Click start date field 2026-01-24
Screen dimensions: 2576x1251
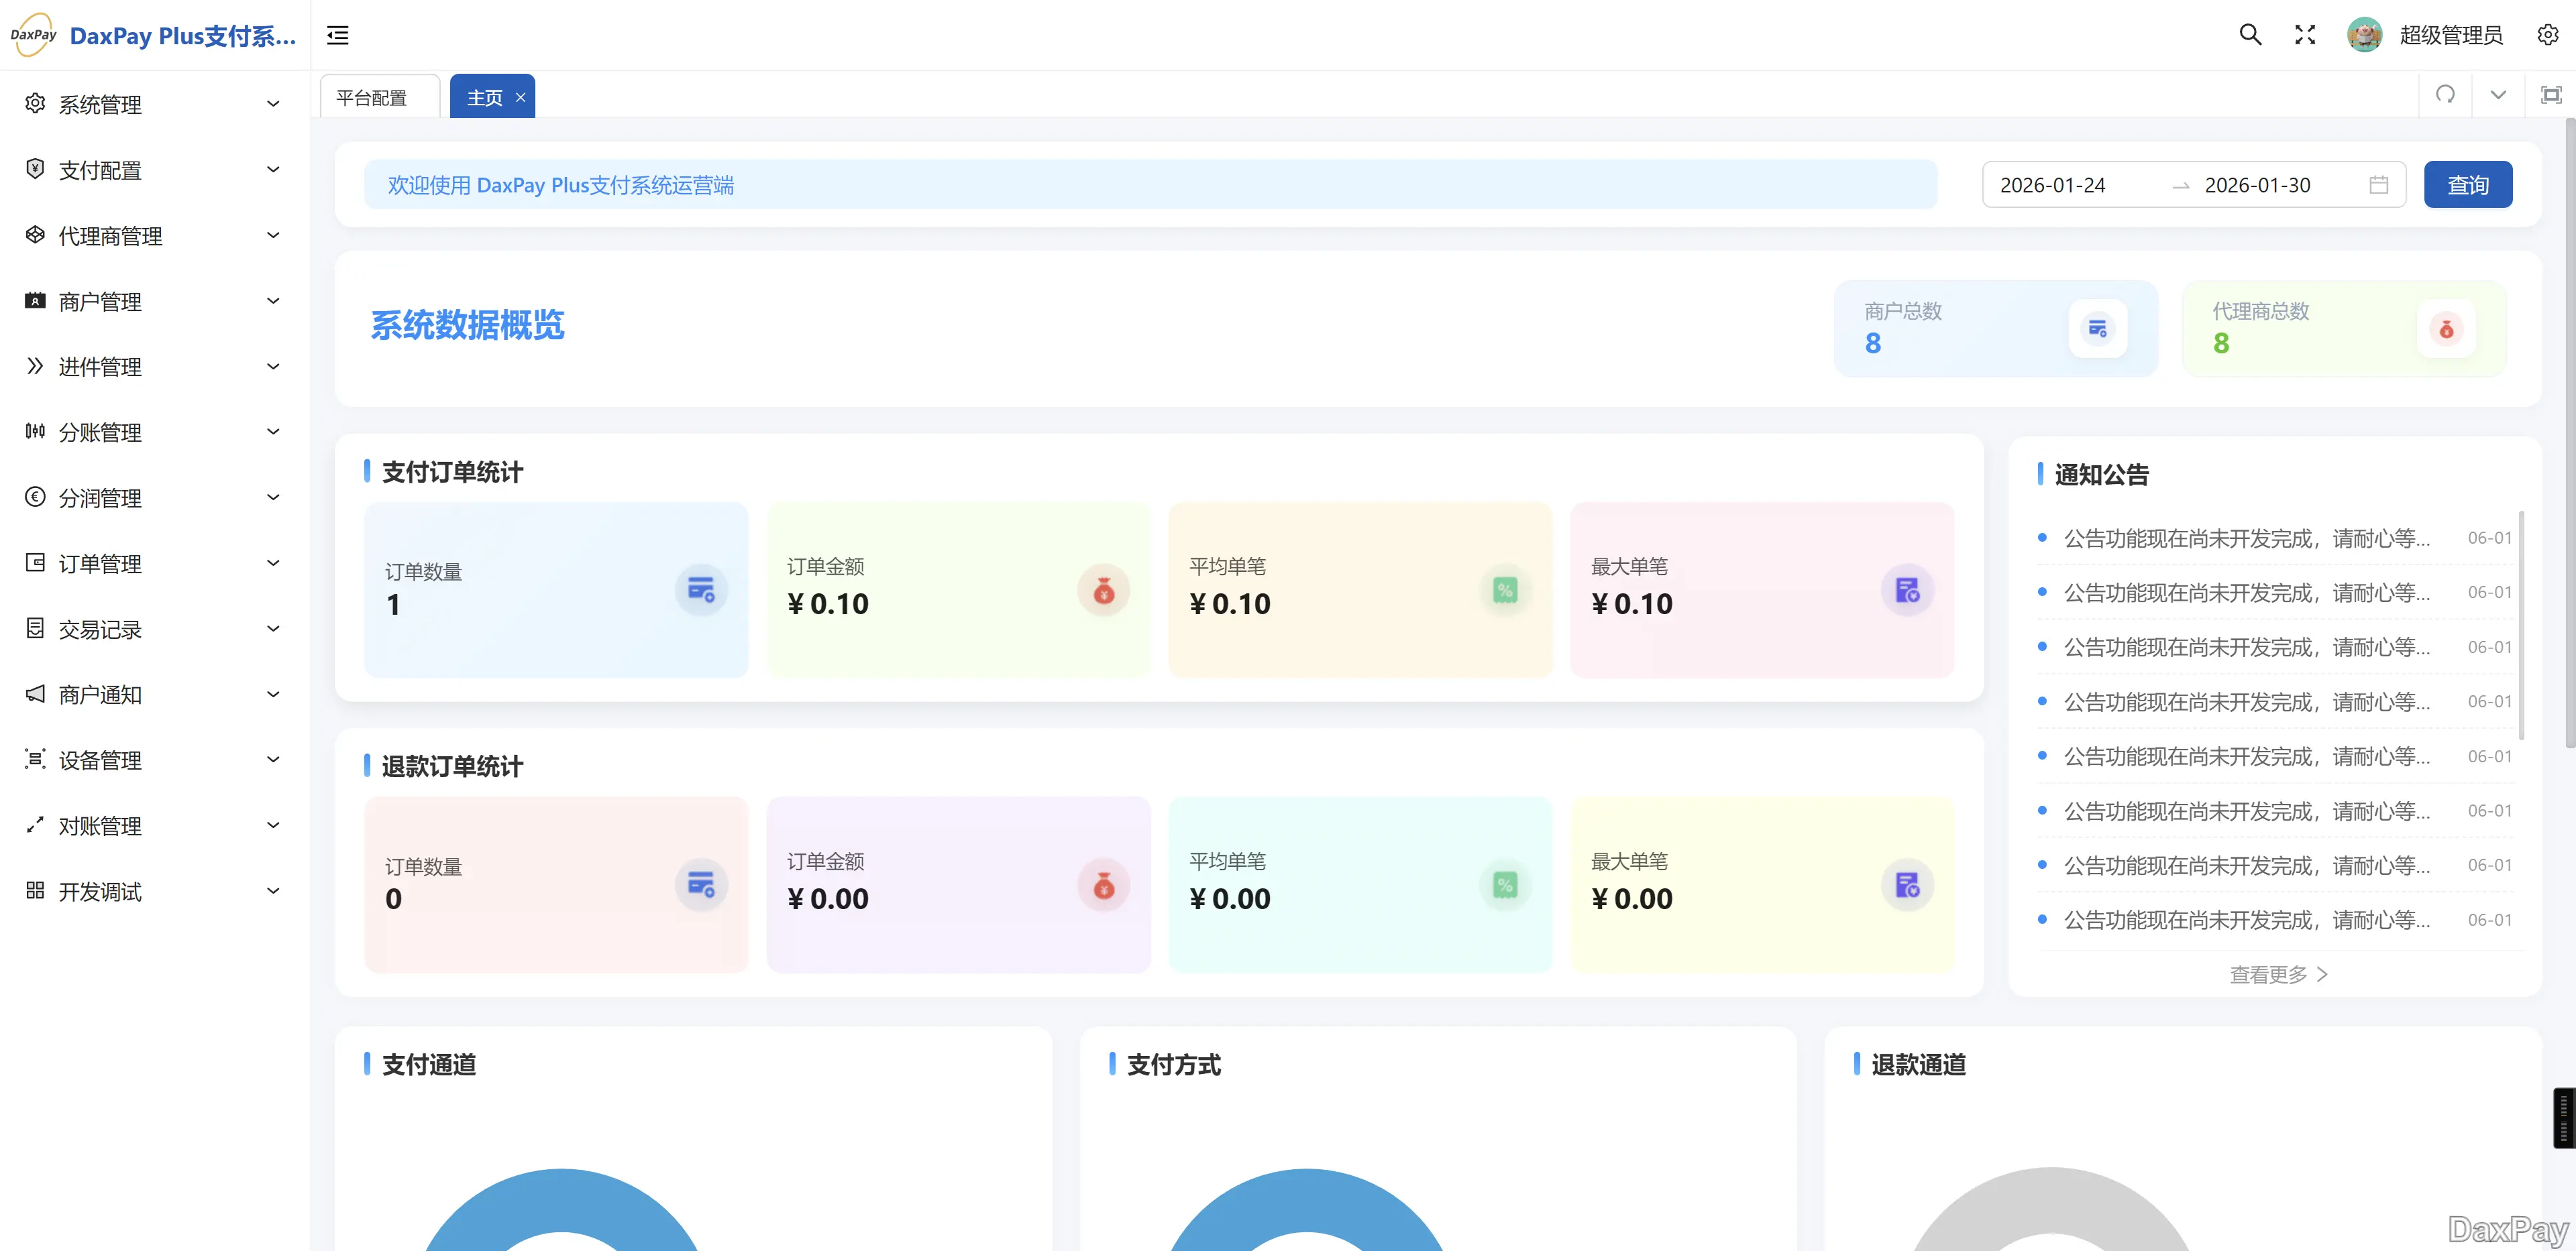(2053, 185)
